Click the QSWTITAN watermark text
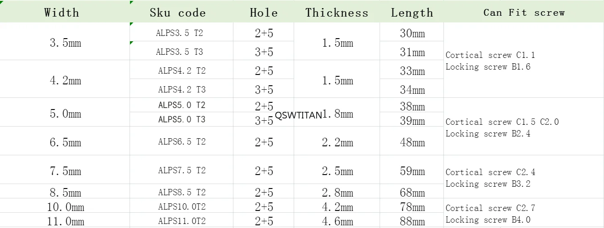Screen dimensions: 604x228 298,115
